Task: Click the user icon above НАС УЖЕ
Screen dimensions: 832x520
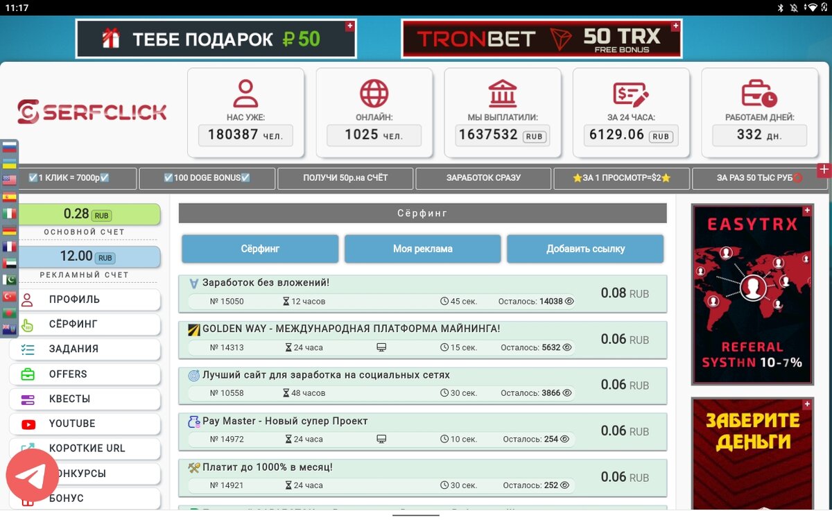Action: 245,92
